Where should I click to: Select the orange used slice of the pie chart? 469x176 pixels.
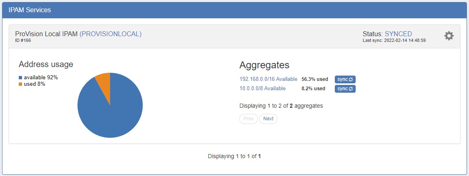tap(104, 81)
